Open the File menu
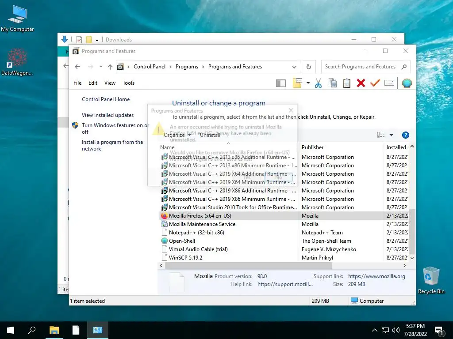Screen dimensions: 453x339 click(x=77, y=83)
